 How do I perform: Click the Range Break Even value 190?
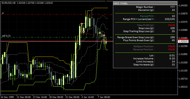[173, 37]
